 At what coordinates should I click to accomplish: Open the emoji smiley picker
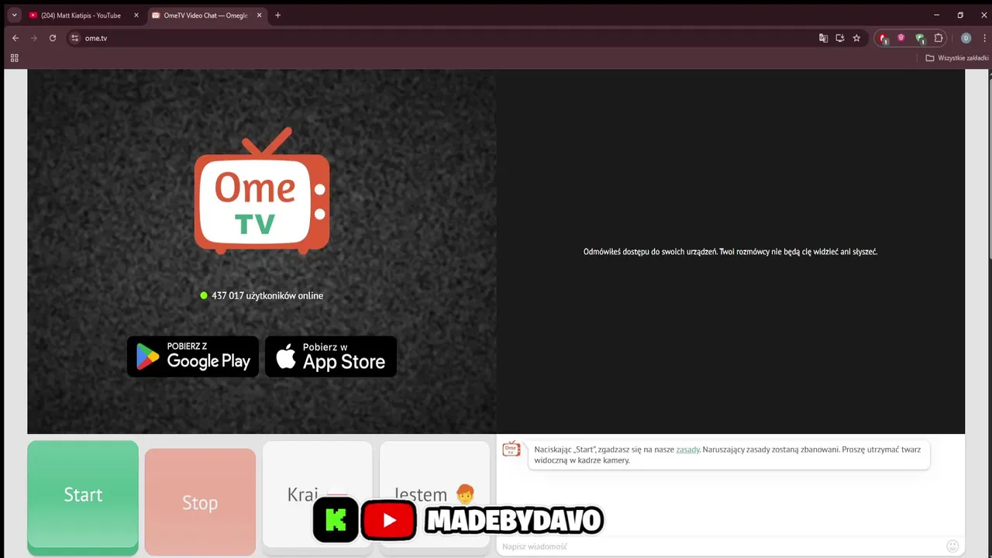click(x=952, y=546)
